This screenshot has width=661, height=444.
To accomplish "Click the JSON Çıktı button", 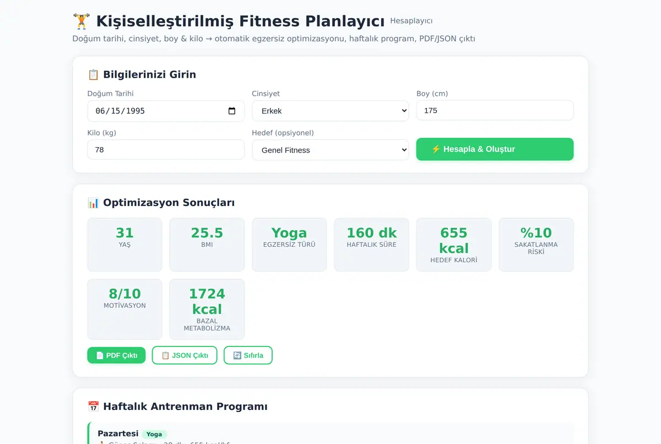I will click(185, 355).
